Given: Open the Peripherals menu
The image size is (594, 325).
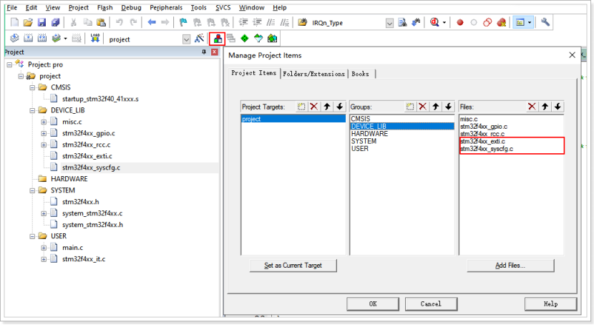Looking at the screenshot, I should (166, 8).
